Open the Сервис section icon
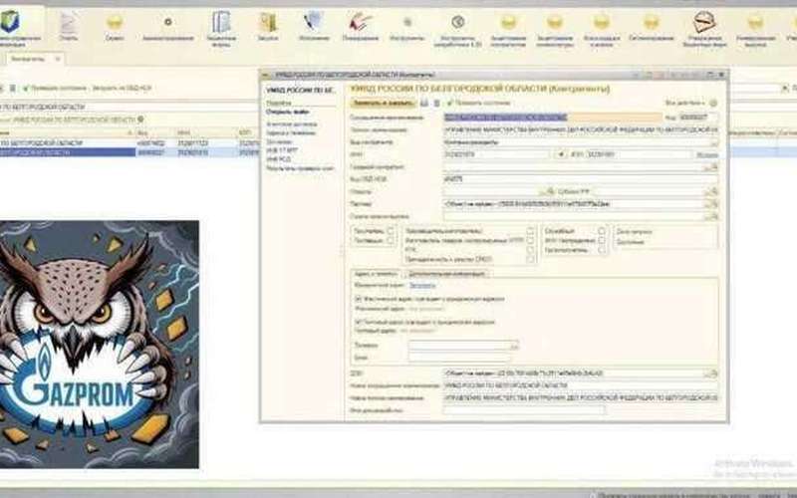The height and width of the screenshot is (498, 797). click(x=115, y=27)
